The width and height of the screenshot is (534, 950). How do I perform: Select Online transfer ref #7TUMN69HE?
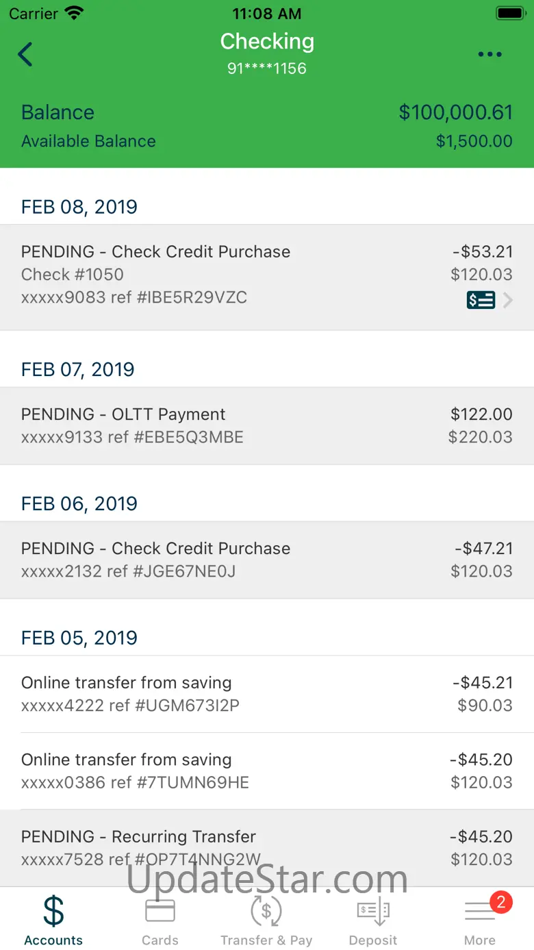point(266,771)
